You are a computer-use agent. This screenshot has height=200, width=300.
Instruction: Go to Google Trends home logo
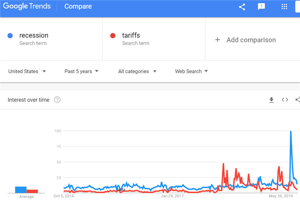point(27,6)
